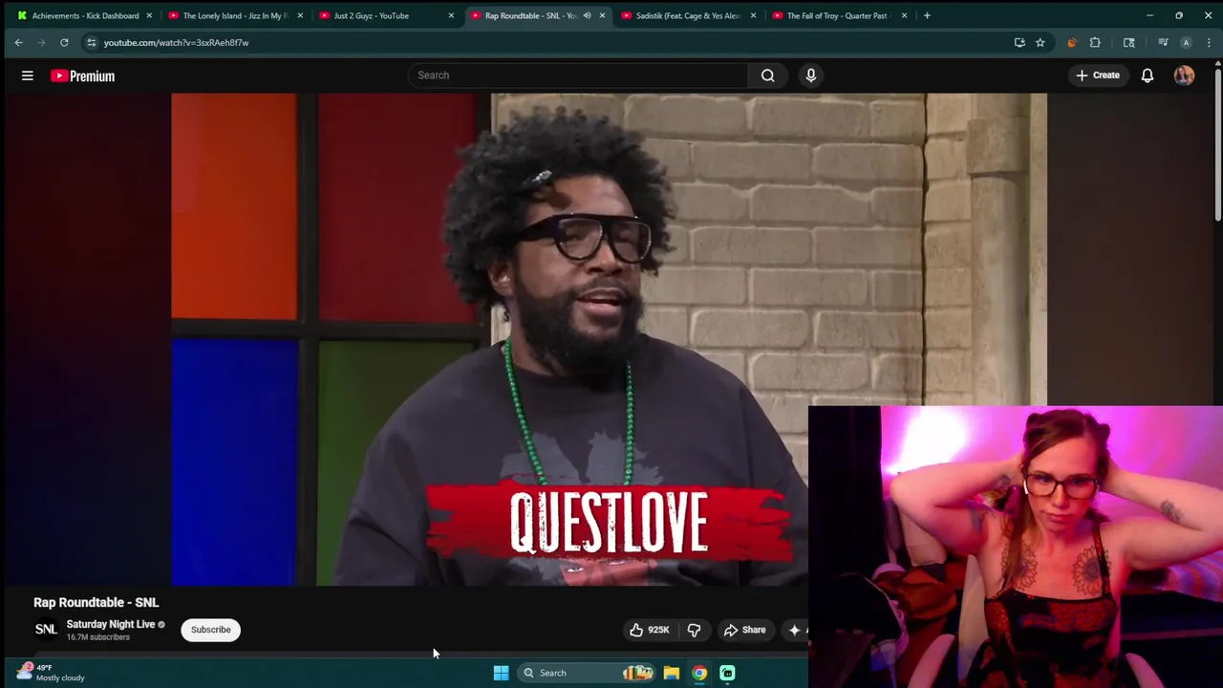Open the weather widget showing 49°F
Image resolution: width=1223 pixels, height=688 pixels.
point(53,673)
